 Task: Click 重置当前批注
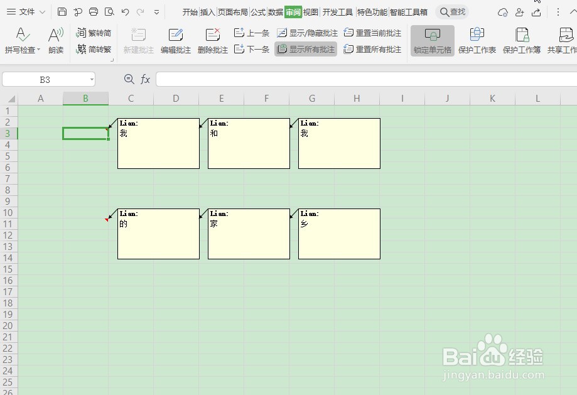pos(372,33)
